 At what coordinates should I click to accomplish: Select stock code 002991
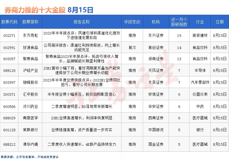[x=9, y=48]
